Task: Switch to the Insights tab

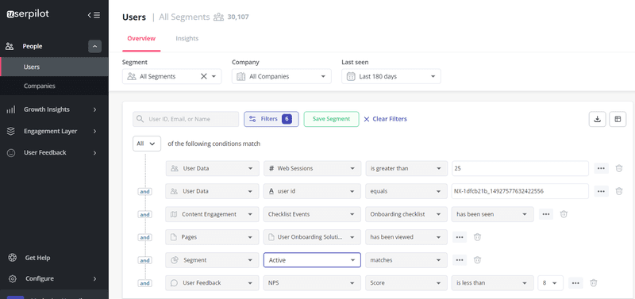Action: click(187, 38)
